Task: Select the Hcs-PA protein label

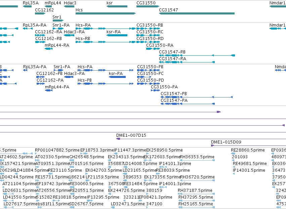Action: click(85, 67)
